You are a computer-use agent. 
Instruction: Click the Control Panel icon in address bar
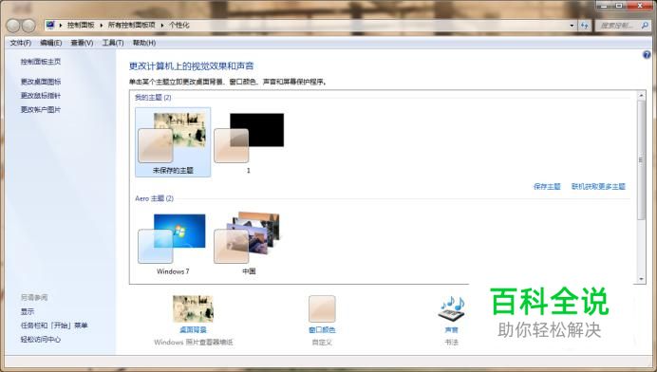click(x=50, y=25)
